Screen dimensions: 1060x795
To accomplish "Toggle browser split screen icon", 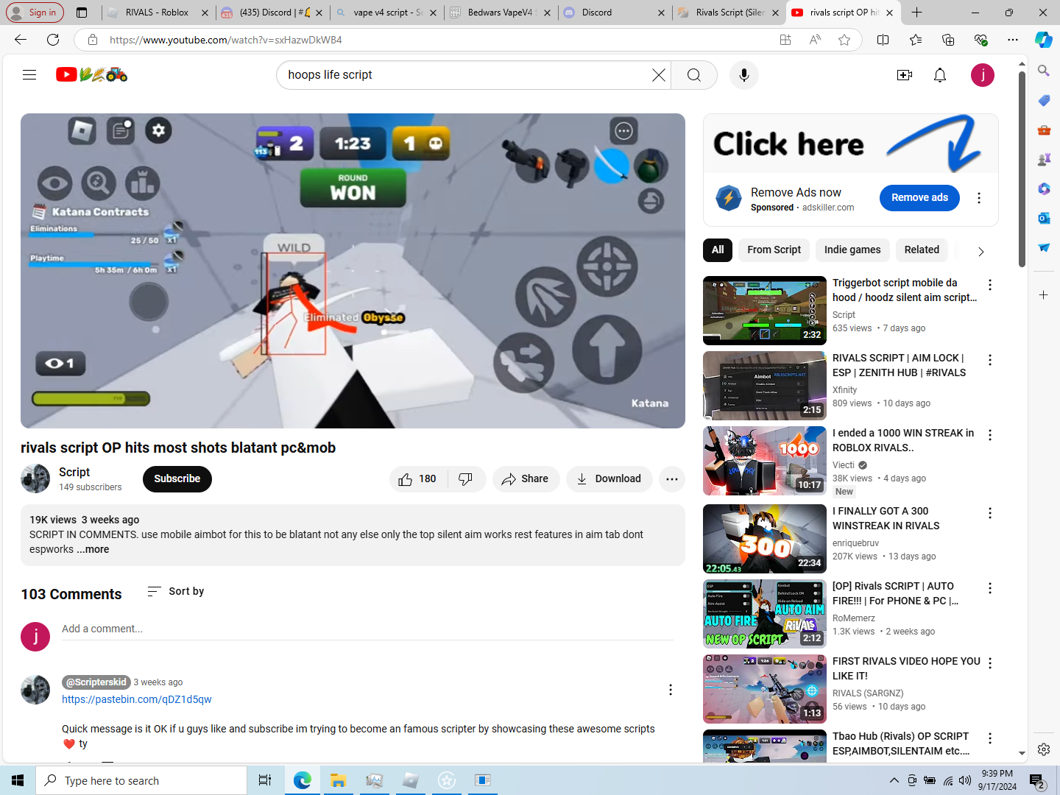I will point(883,40).
